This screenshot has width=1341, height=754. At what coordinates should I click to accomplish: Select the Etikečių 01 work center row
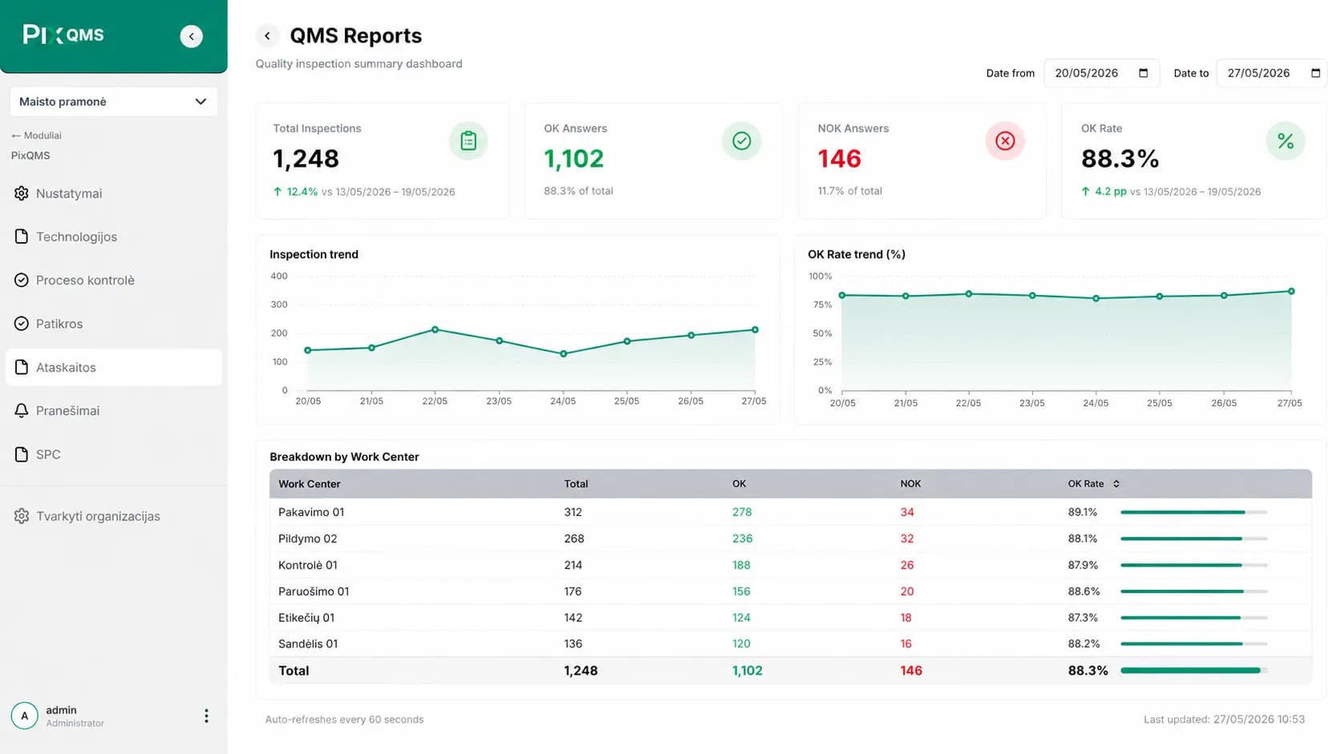pos(791,618)
